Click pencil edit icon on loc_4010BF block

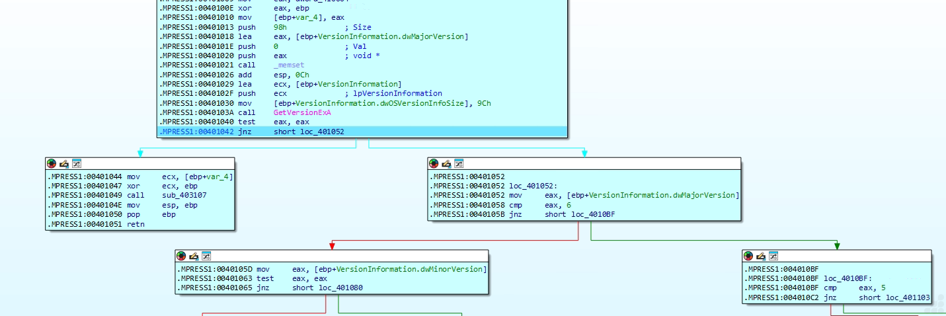point(761,256)
